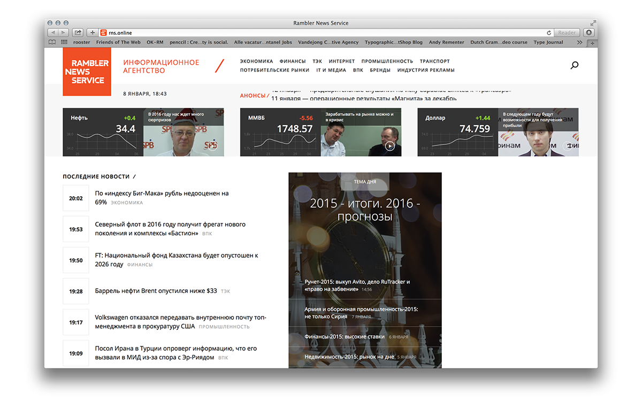Expand the bookmarks overflow chevrons

[x=579, y=42]
